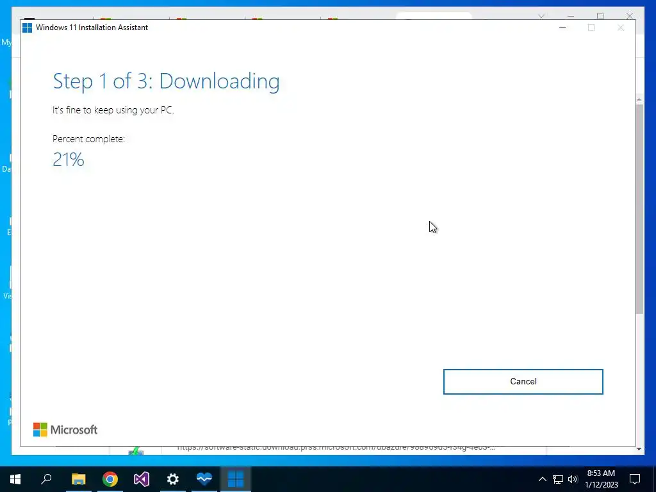Open Settings gear on taskbar
The width and height of the screenshot is (656, 492).
[173, 479]
